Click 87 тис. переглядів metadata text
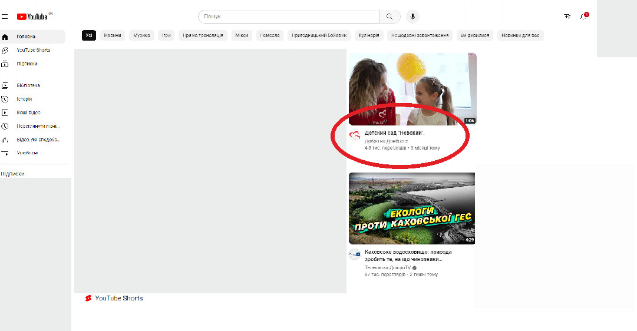 pos(385,274)
